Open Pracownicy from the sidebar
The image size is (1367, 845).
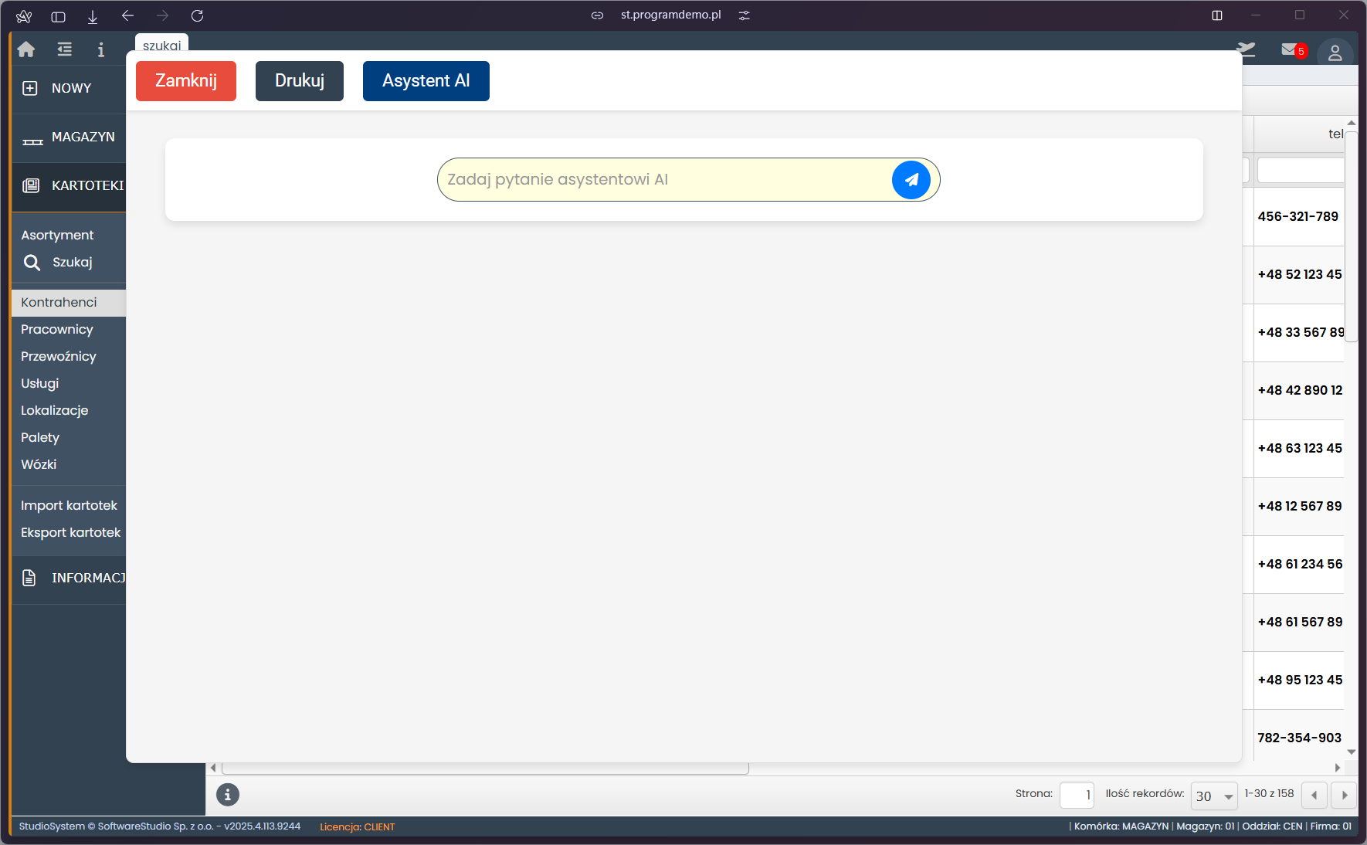(56, 329)
